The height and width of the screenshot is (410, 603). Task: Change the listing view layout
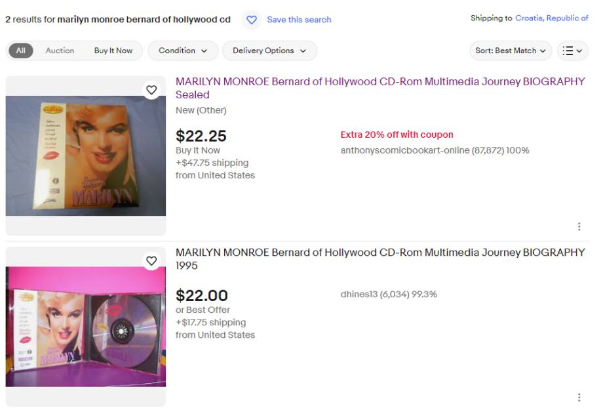click(x=572, y=51)
